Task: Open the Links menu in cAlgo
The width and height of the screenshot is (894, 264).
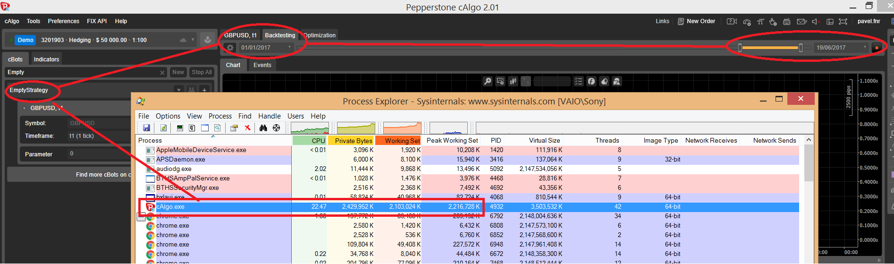Action: click(x=662, y=21)
